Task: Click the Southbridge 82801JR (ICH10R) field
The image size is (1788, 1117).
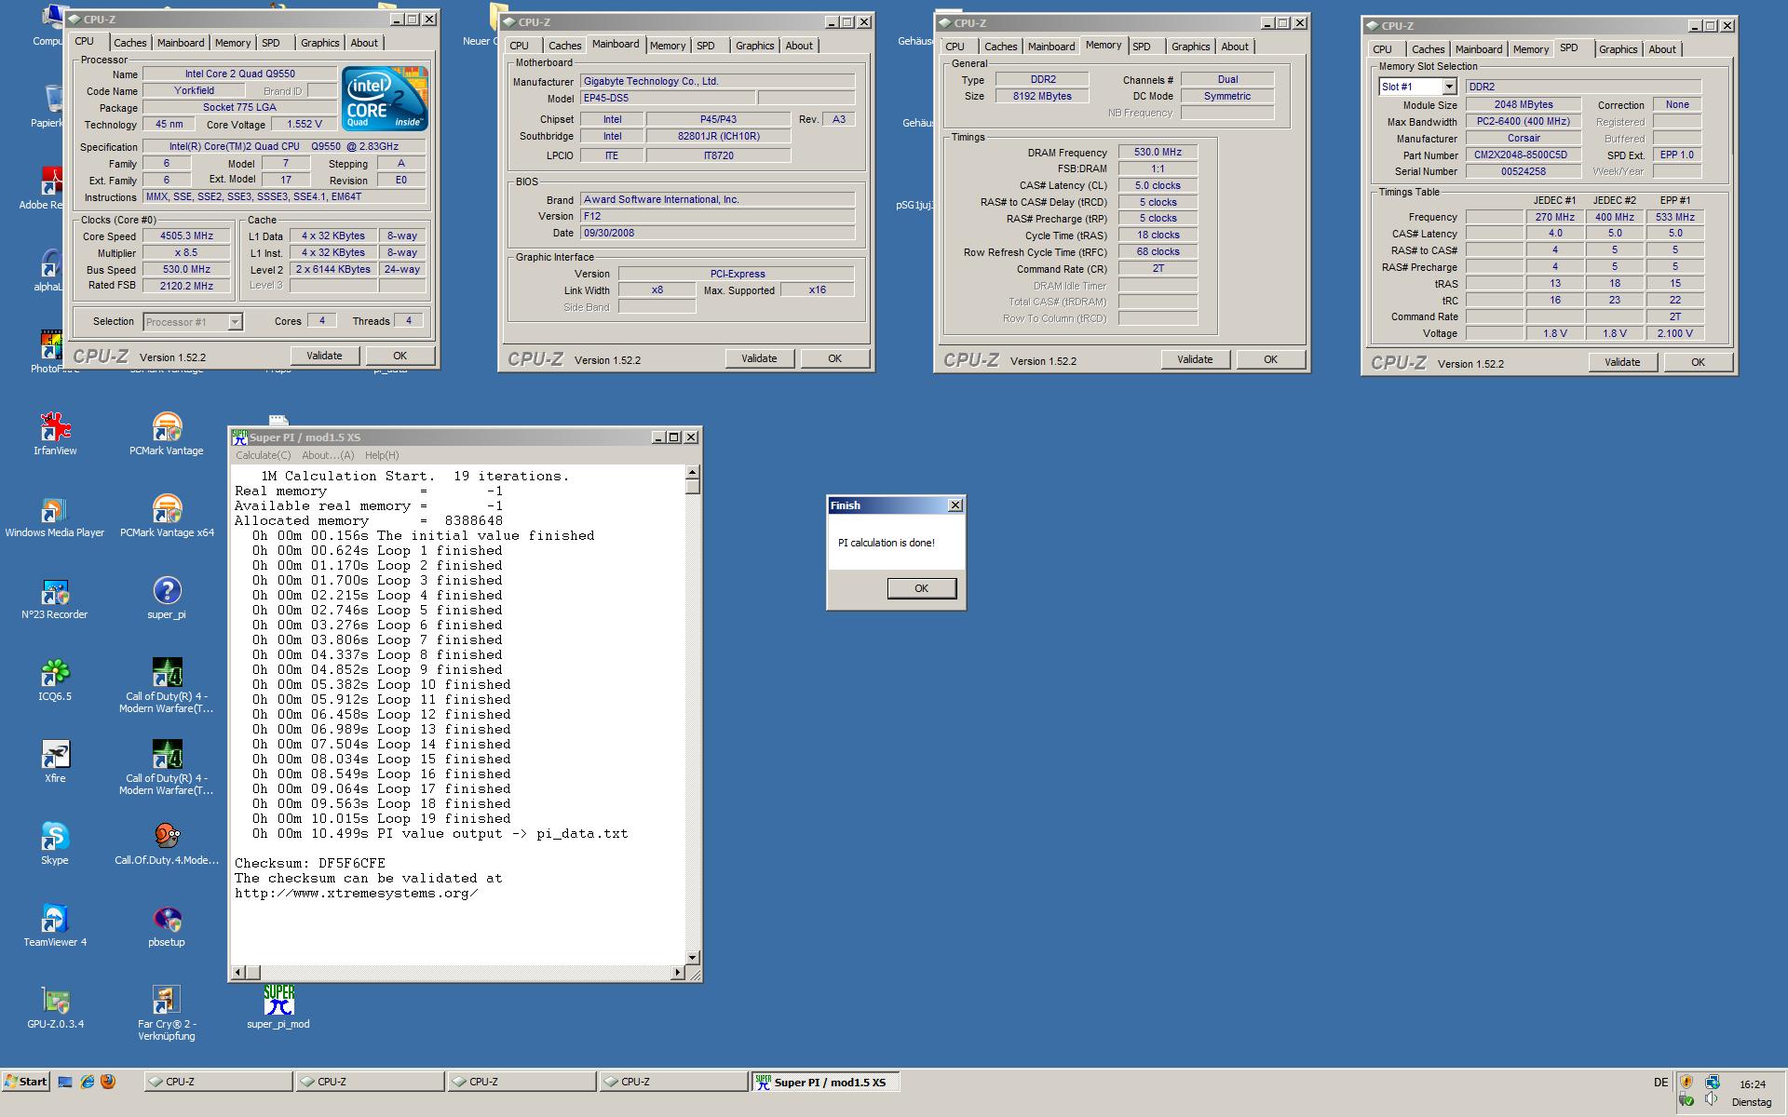Action: pyautogui.click(x=718, y=136)
